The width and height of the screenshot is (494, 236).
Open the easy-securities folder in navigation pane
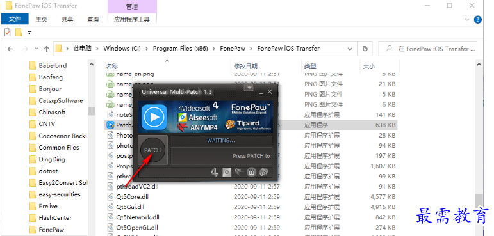click(x=59, y=194)
